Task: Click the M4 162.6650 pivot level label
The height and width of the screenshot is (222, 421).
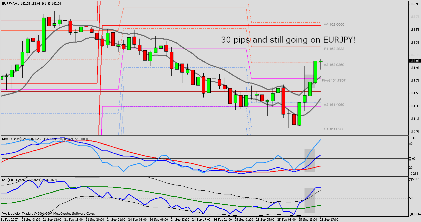Action: (x=334, y=25)
